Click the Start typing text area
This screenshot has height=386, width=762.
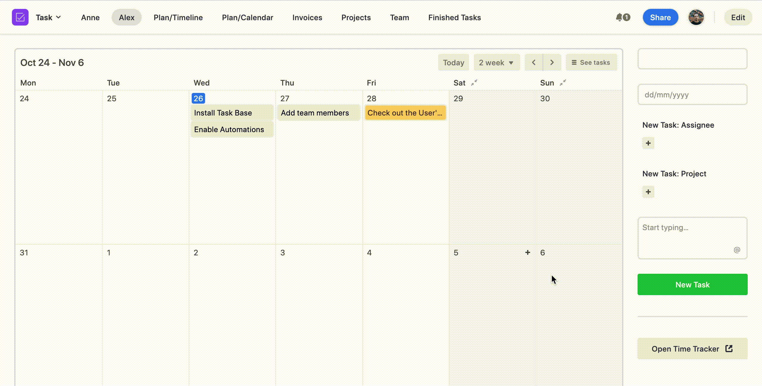pyautogui.click(x=692, y=238)
